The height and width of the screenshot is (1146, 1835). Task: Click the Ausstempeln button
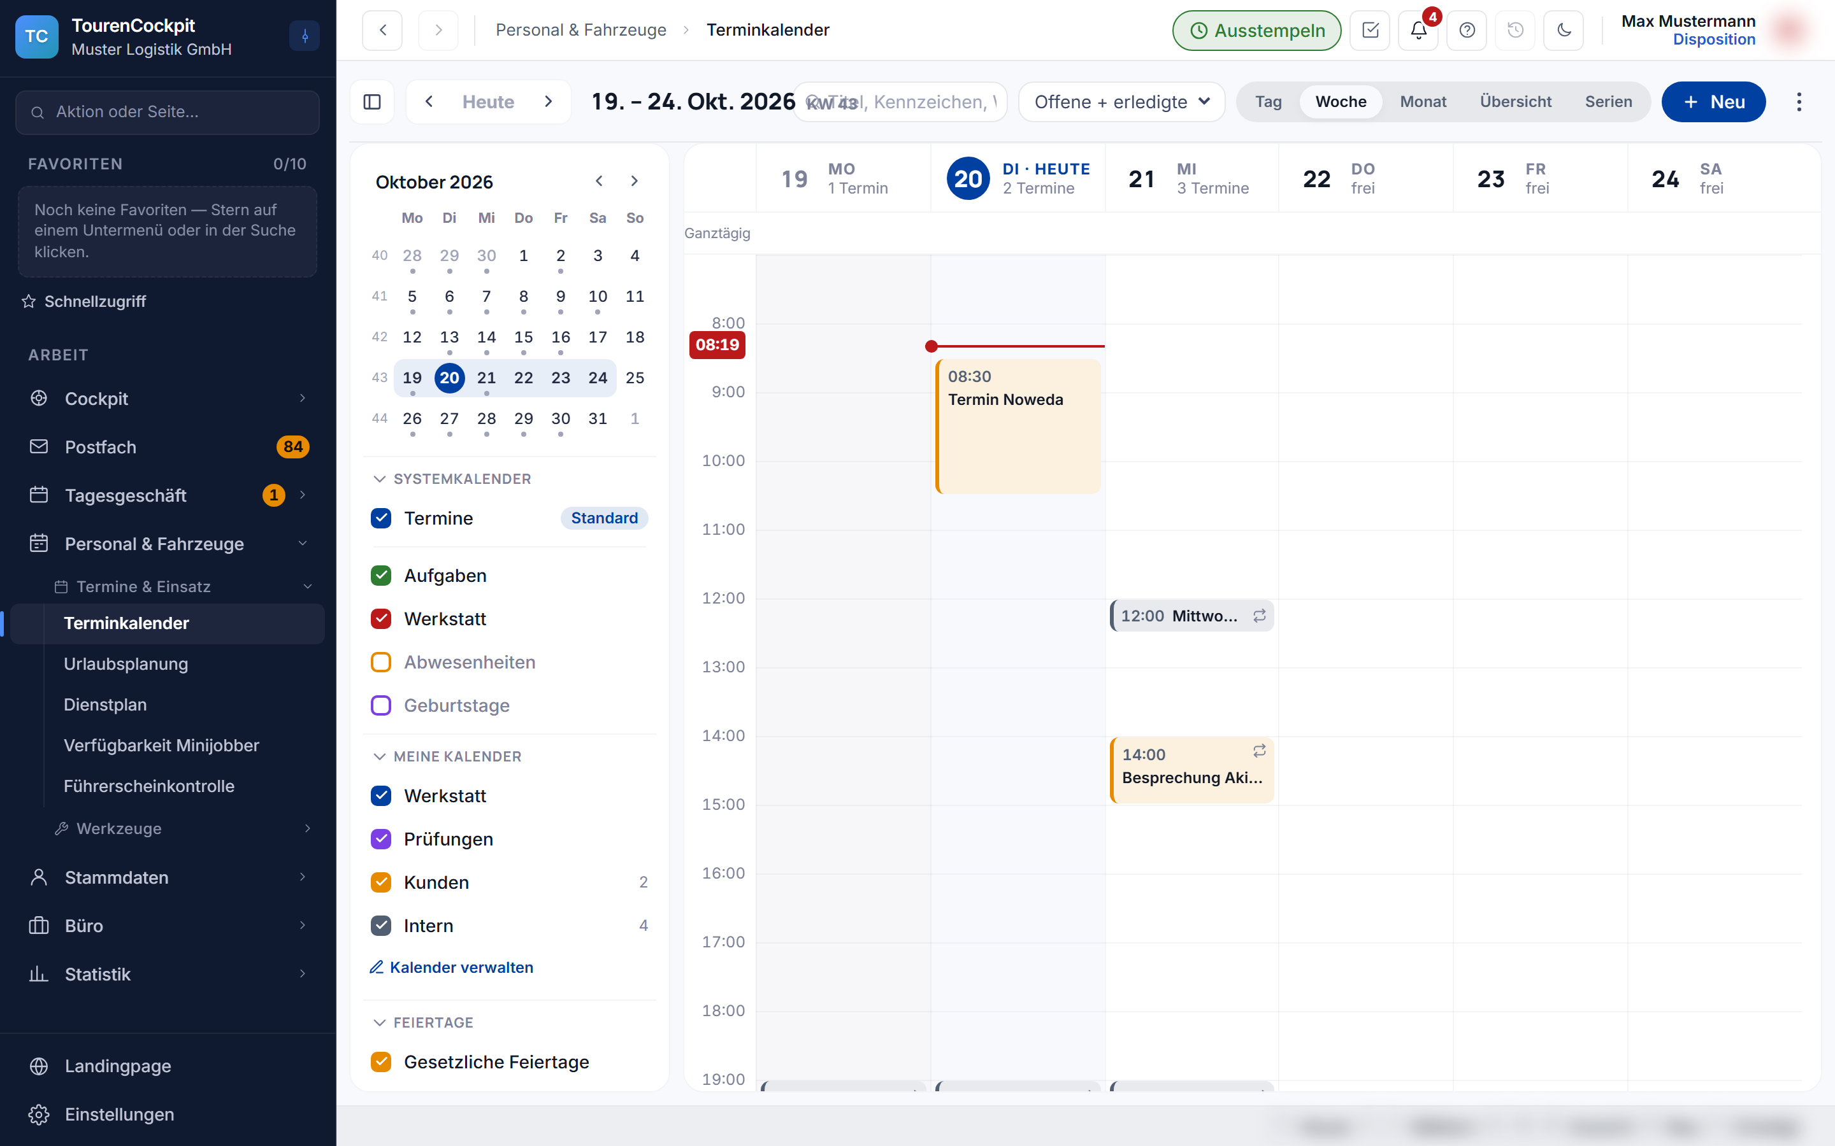(x=1256, y=31)
